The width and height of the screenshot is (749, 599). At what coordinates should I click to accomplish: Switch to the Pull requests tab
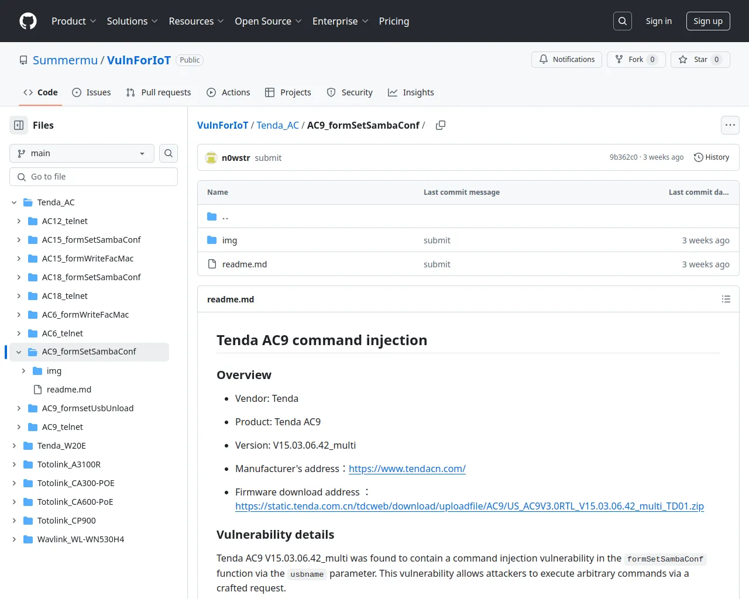[159, 92]
